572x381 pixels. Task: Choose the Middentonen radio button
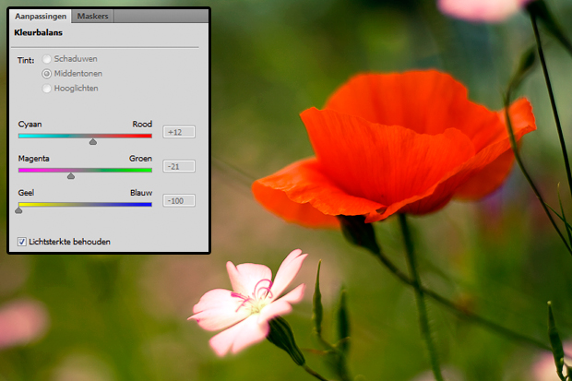click(x=46, y=74)
